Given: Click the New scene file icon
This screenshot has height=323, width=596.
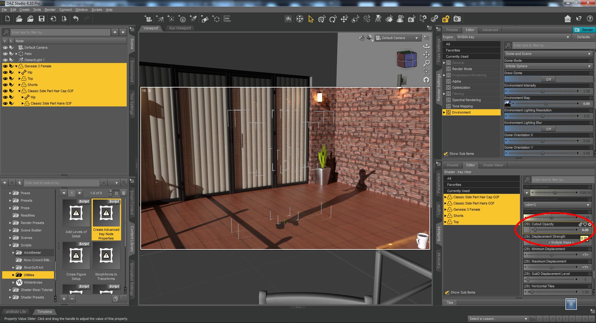Looking at the screenshot, I should 8,19.
